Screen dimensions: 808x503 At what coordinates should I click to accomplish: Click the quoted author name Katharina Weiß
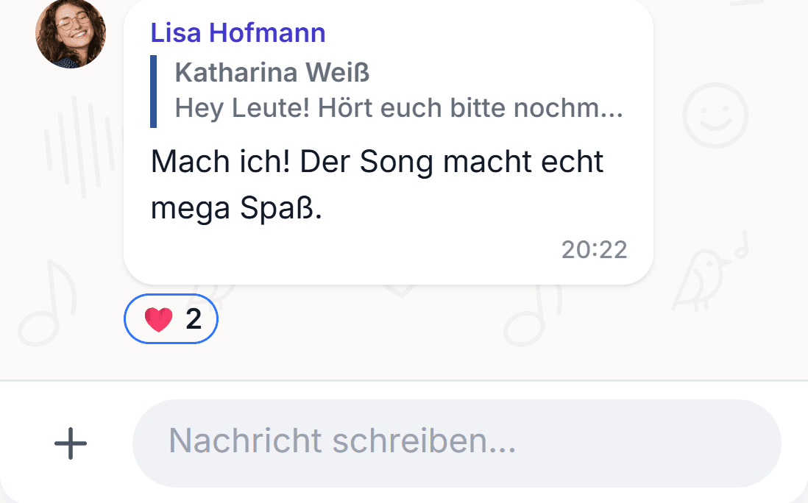tap(272, 72)
